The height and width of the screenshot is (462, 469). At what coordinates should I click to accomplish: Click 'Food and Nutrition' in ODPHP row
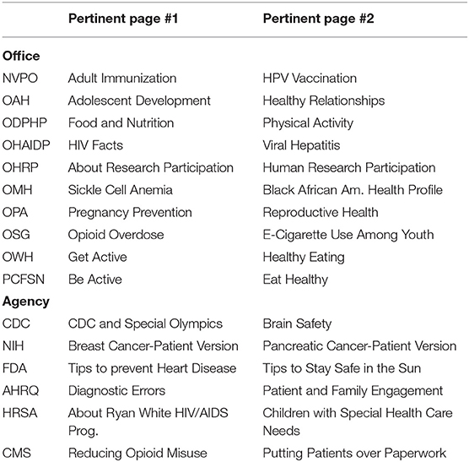121,122
